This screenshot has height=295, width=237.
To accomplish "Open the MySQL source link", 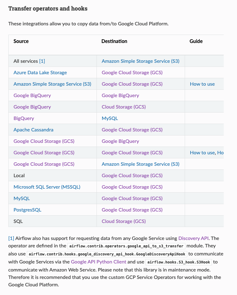I will [x=22, y=199].
